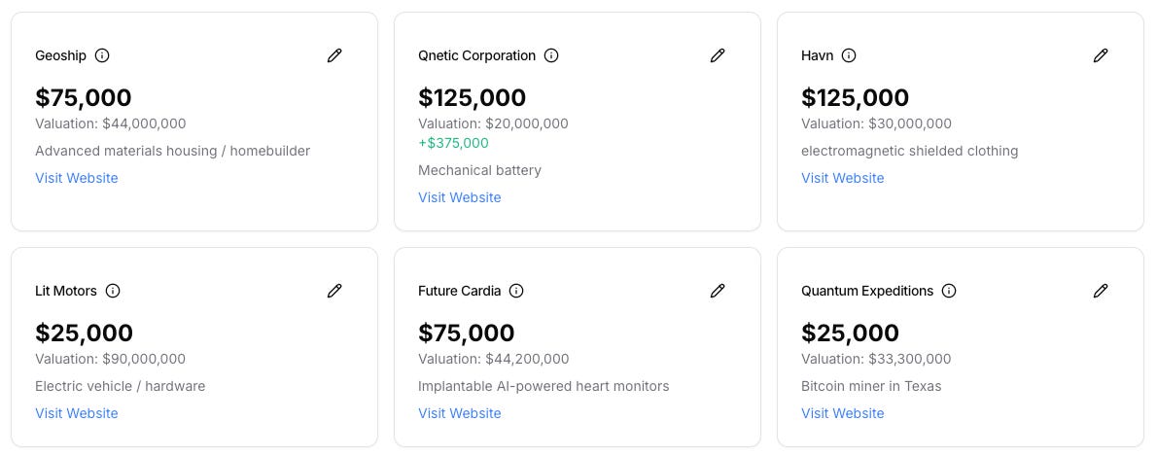Edit the Lit Motors entry

334,291
